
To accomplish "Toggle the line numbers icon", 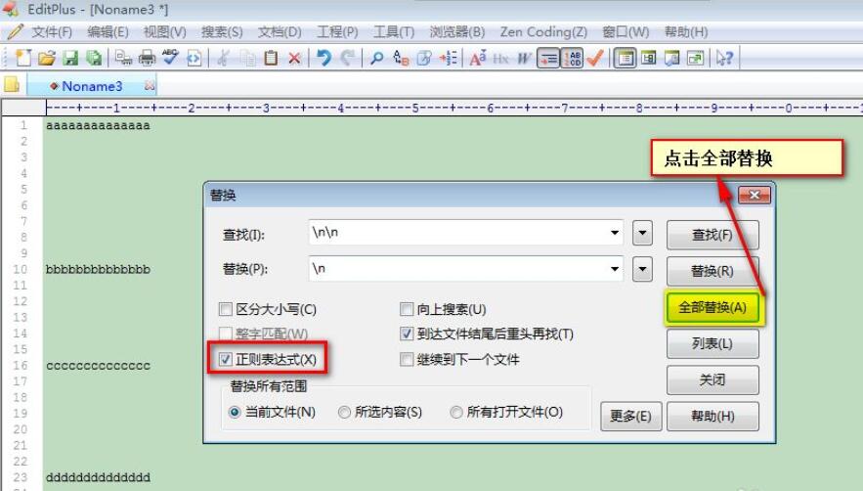I will click(x=573, y=58).
